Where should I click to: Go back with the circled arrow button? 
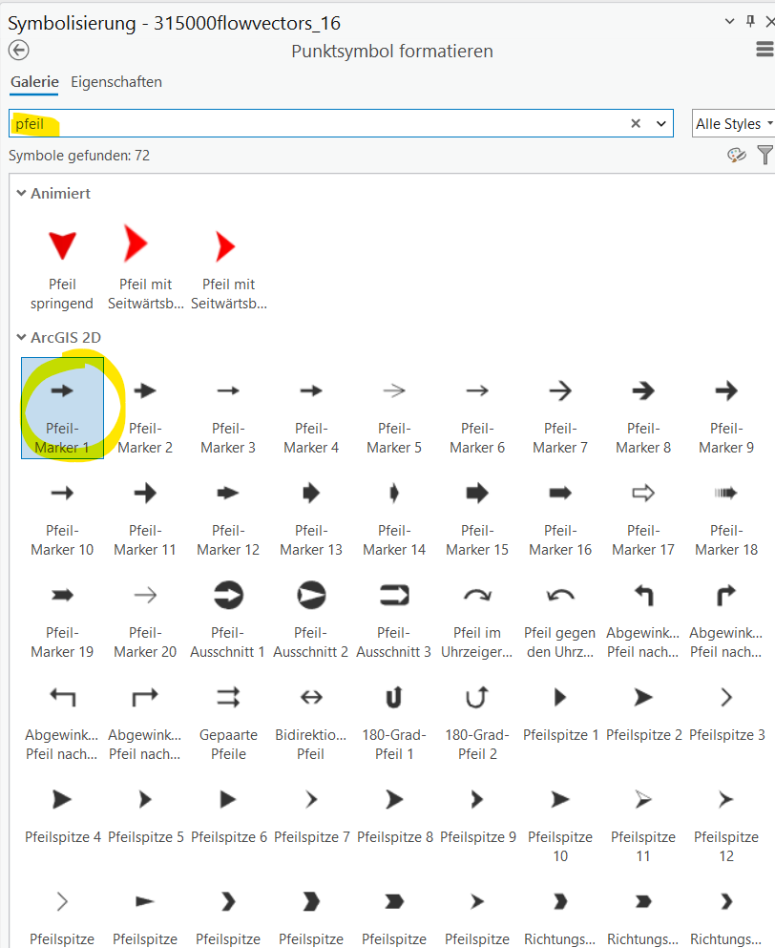[19, 51]
